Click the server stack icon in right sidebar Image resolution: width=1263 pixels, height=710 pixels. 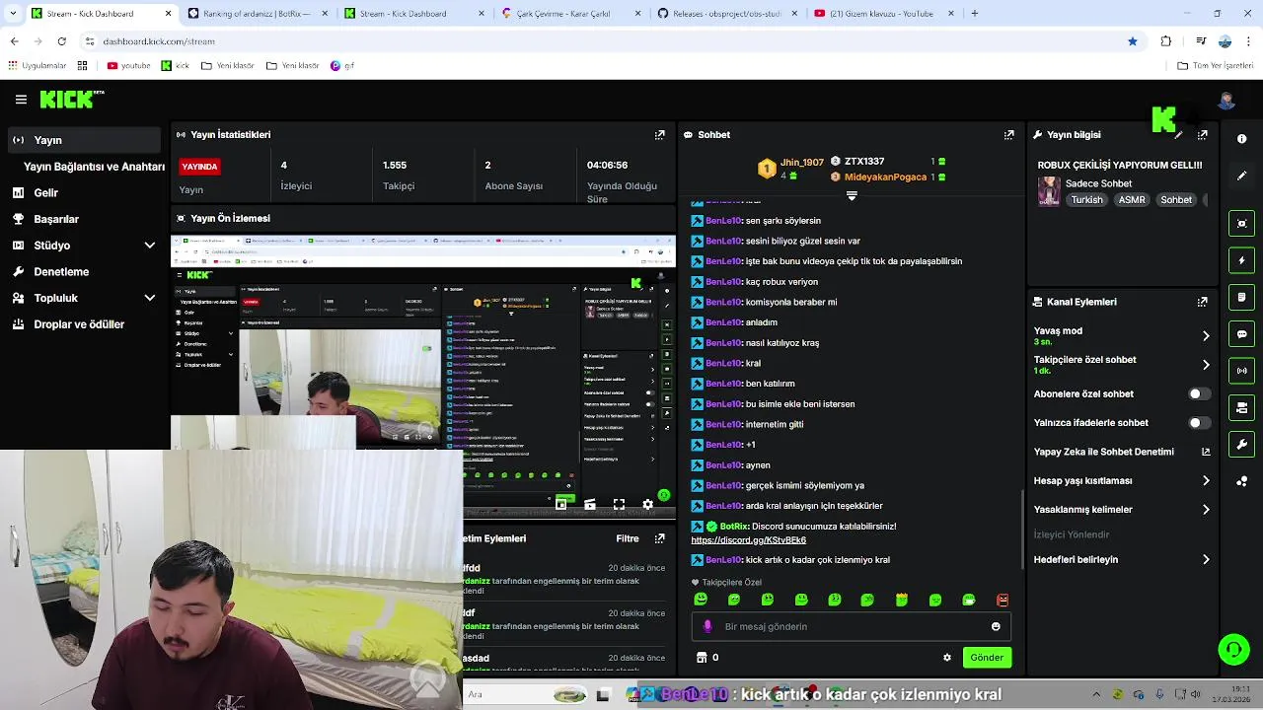(1242, 407)
